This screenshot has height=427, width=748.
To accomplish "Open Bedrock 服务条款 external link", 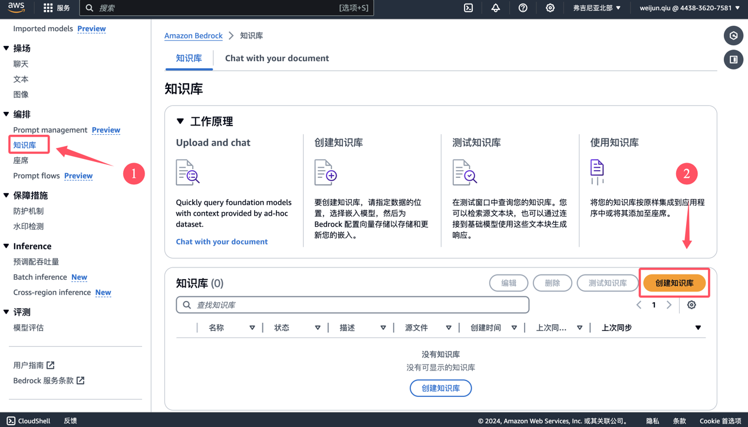I will (x=49, y=380).
